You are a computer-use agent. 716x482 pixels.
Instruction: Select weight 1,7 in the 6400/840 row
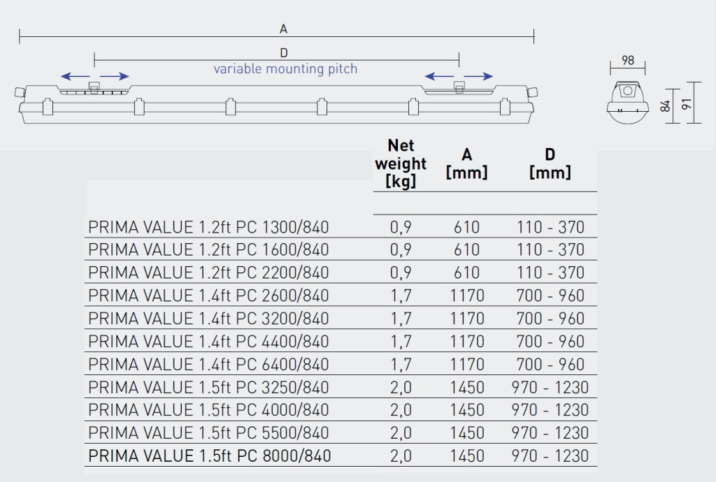[x=401, y=365]
